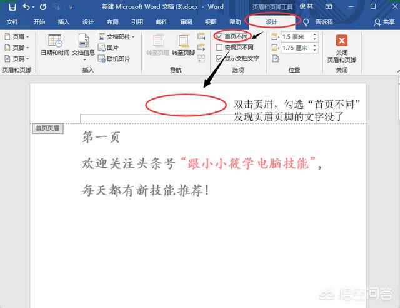
Task: Click the header top distance icon
Action: (275, 37)
